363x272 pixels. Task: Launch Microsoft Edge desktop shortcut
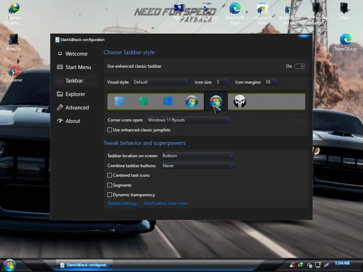click(x=235, y=14)
